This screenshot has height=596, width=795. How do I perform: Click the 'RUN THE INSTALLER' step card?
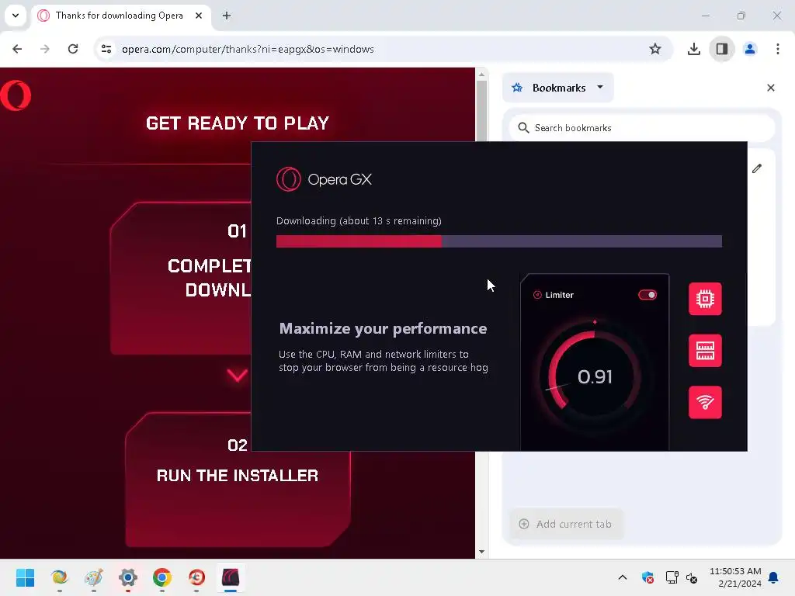pos(238,480)
